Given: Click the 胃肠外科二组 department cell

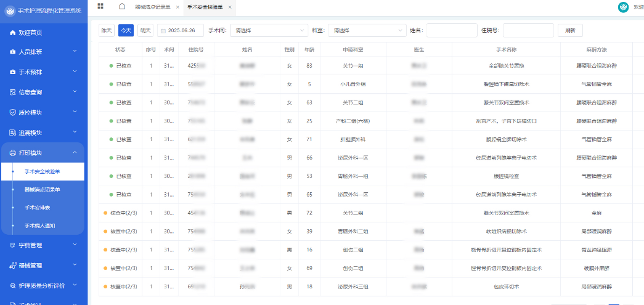Looking at the screenshot, I should tap(353, 232).
